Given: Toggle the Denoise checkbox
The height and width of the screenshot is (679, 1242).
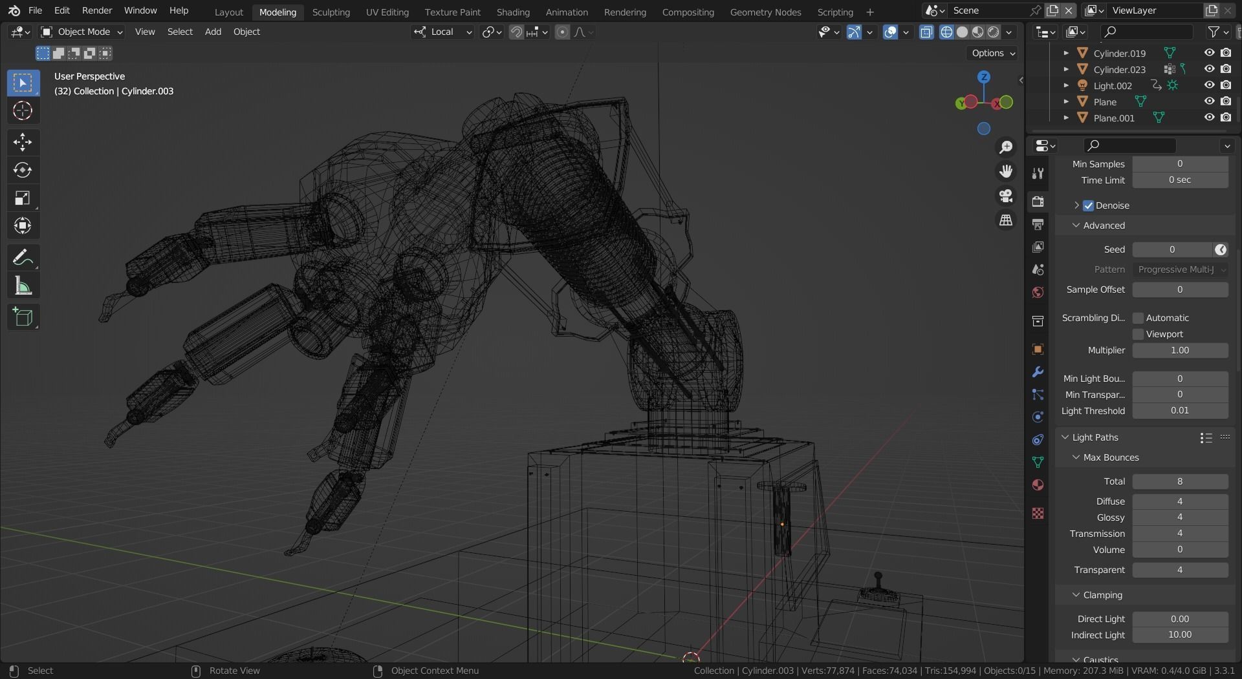Looking at the screenshot, I should tap(1089, 205).
